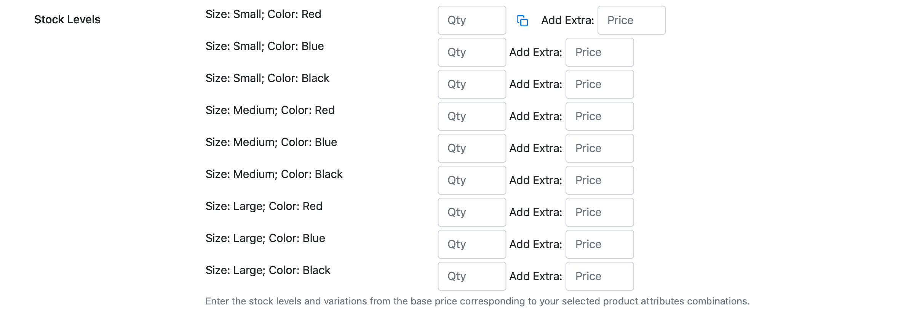Image resolution: width=914 pixels, height=309 pixels.
Task: Focus Qty field for Medium Red
Action: click(472, 116)
